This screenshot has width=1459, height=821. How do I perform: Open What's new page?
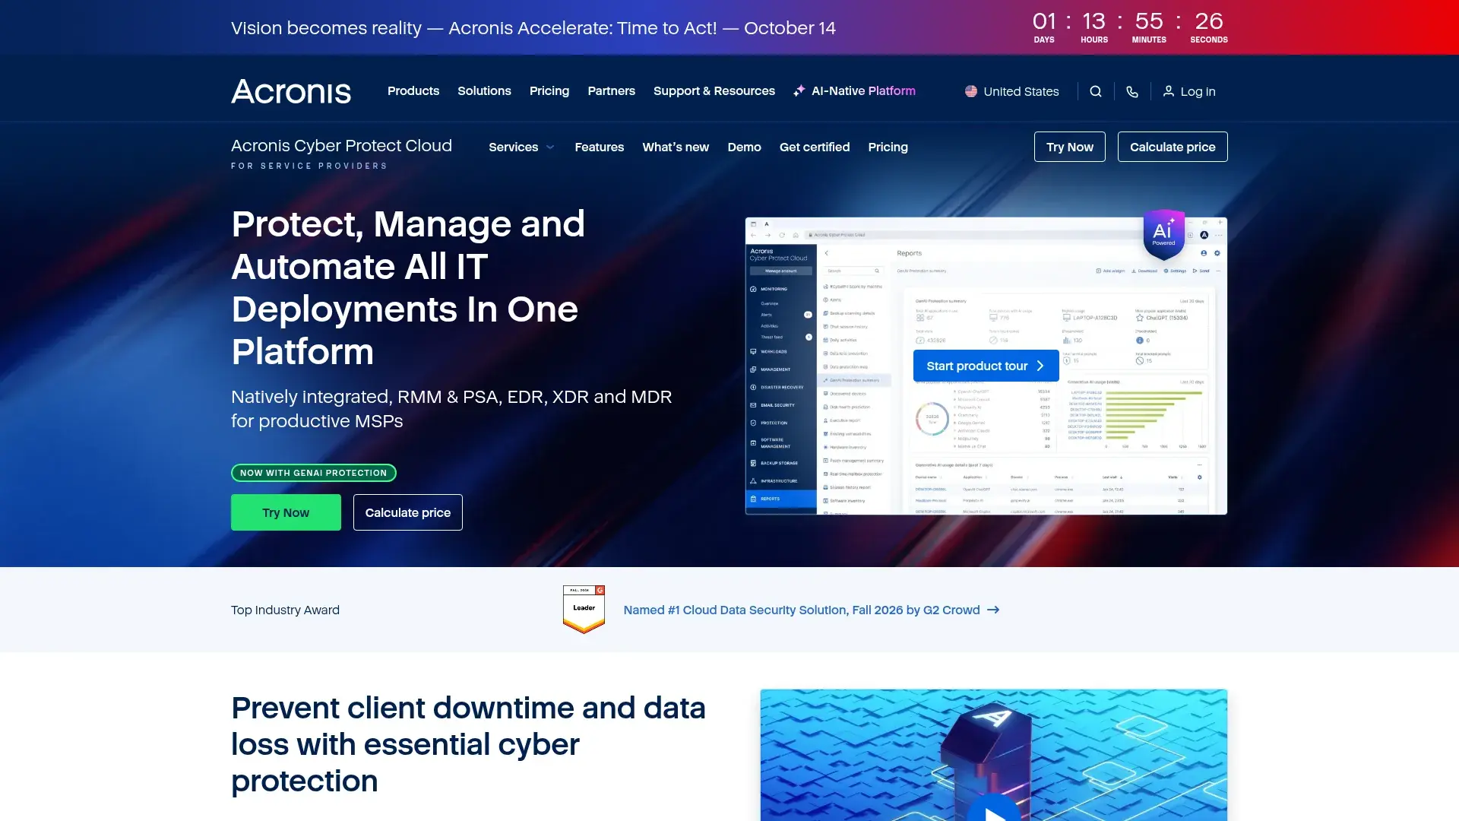click(x=676, y=147)
